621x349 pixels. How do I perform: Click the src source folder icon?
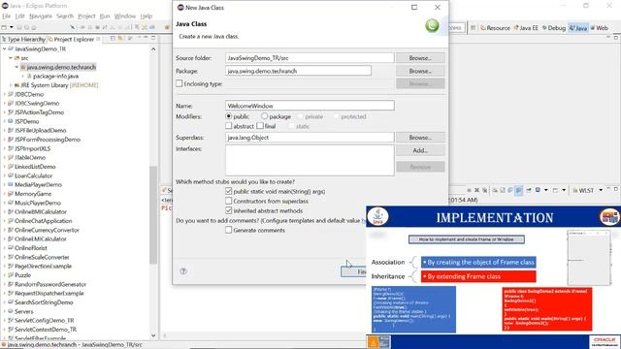pyautogui.click(x=17, y=58)
